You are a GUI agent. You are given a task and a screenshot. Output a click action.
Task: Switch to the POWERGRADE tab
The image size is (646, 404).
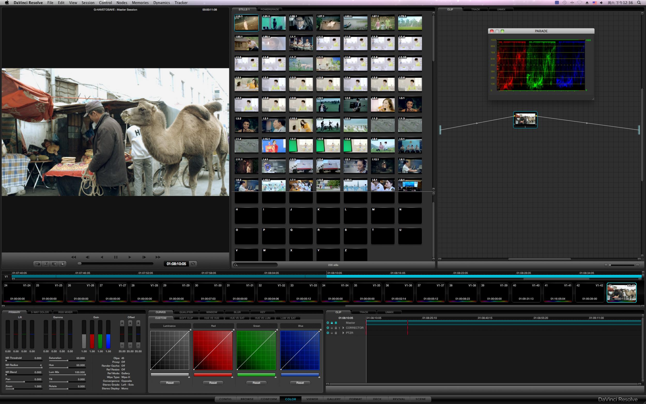coord(270,9)
